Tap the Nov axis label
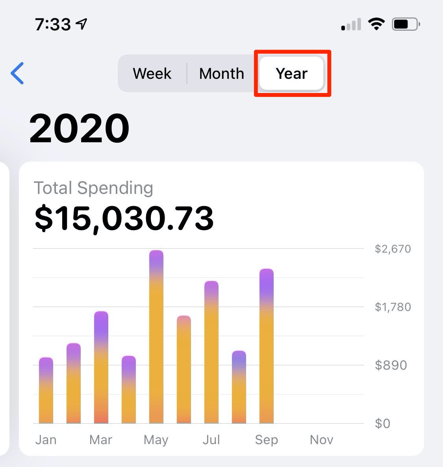 pyautogui.click(x=321, y=439)
